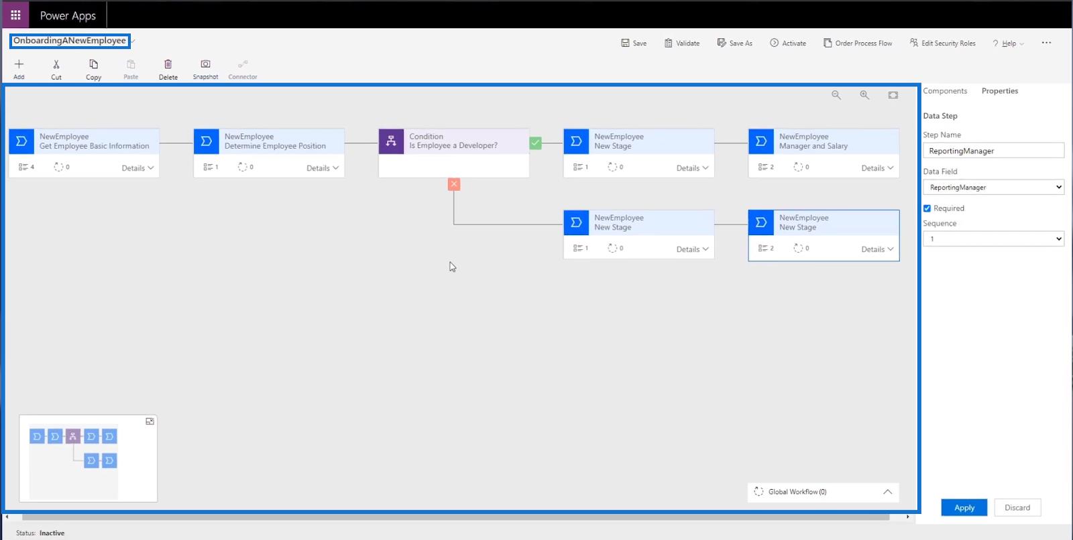Click the 'Is Employee a Developer?' condition text
Screen dimensions: 1073x540
pyautogui.click(x=453, y=146)
